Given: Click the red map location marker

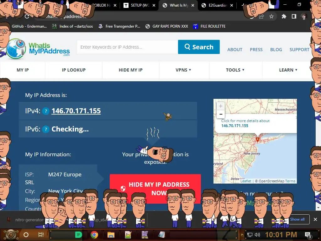Looking at the screenshot, I should 258,140.
